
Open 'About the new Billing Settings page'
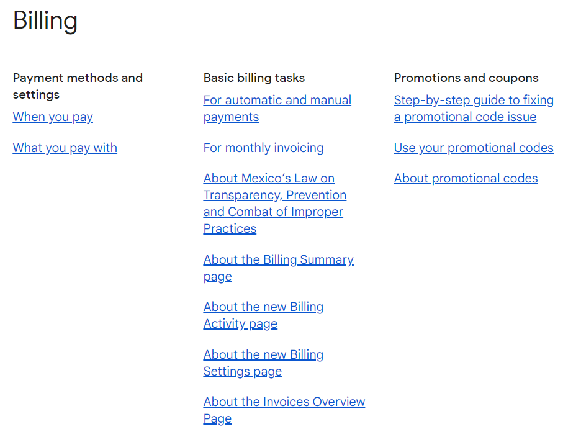[263, 363]
